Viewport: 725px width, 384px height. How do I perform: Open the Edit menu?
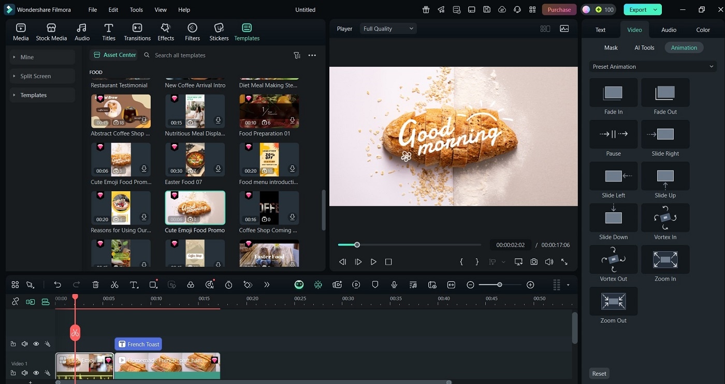(113, 10)
